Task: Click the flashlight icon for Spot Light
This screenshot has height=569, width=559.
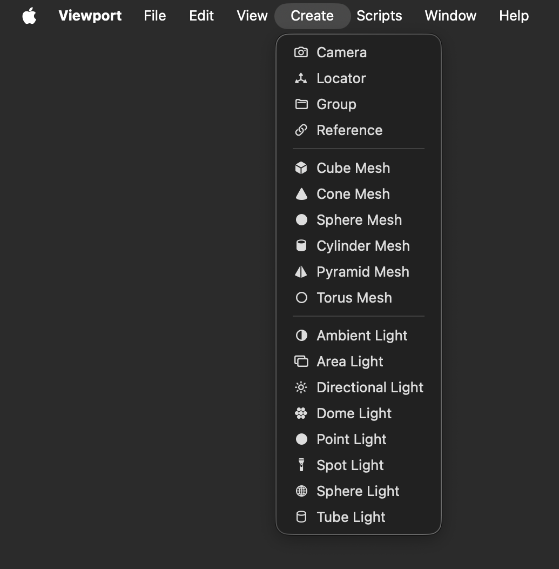Action: (x=301, y=465)
